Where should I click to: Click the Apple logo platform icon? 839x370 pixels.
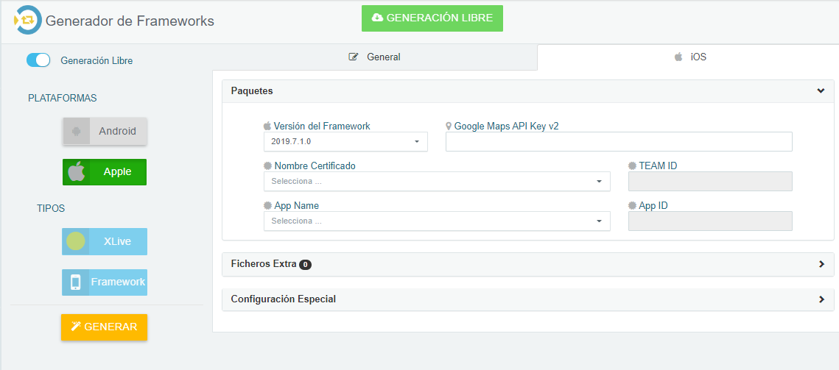(x=76, y=171)
